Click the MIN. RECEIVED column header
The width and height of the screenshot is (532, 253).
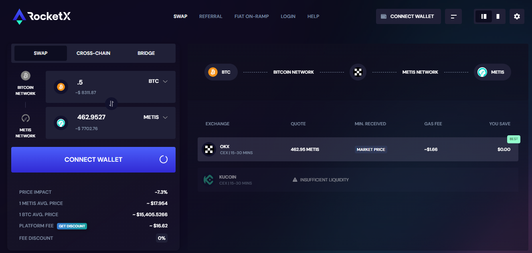point(370,124)
